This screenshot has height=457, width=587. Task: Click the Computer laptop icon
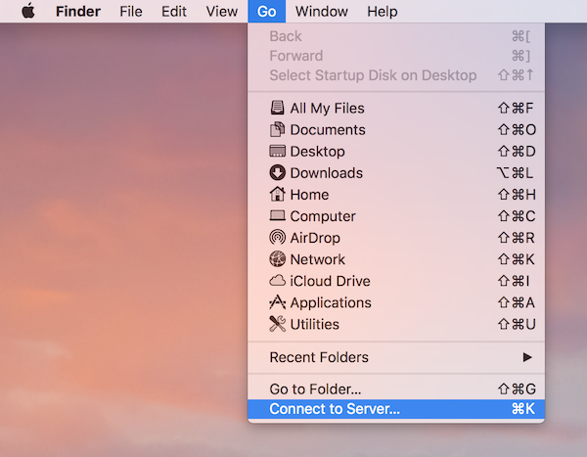point(277,216)
